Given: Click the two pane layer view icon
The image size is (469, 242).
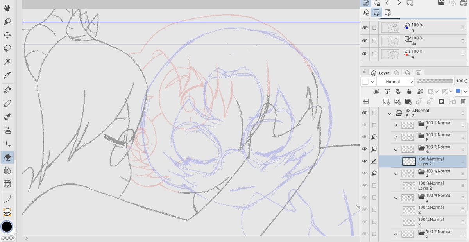Looking at the screenshot, I should coord(366,102).
